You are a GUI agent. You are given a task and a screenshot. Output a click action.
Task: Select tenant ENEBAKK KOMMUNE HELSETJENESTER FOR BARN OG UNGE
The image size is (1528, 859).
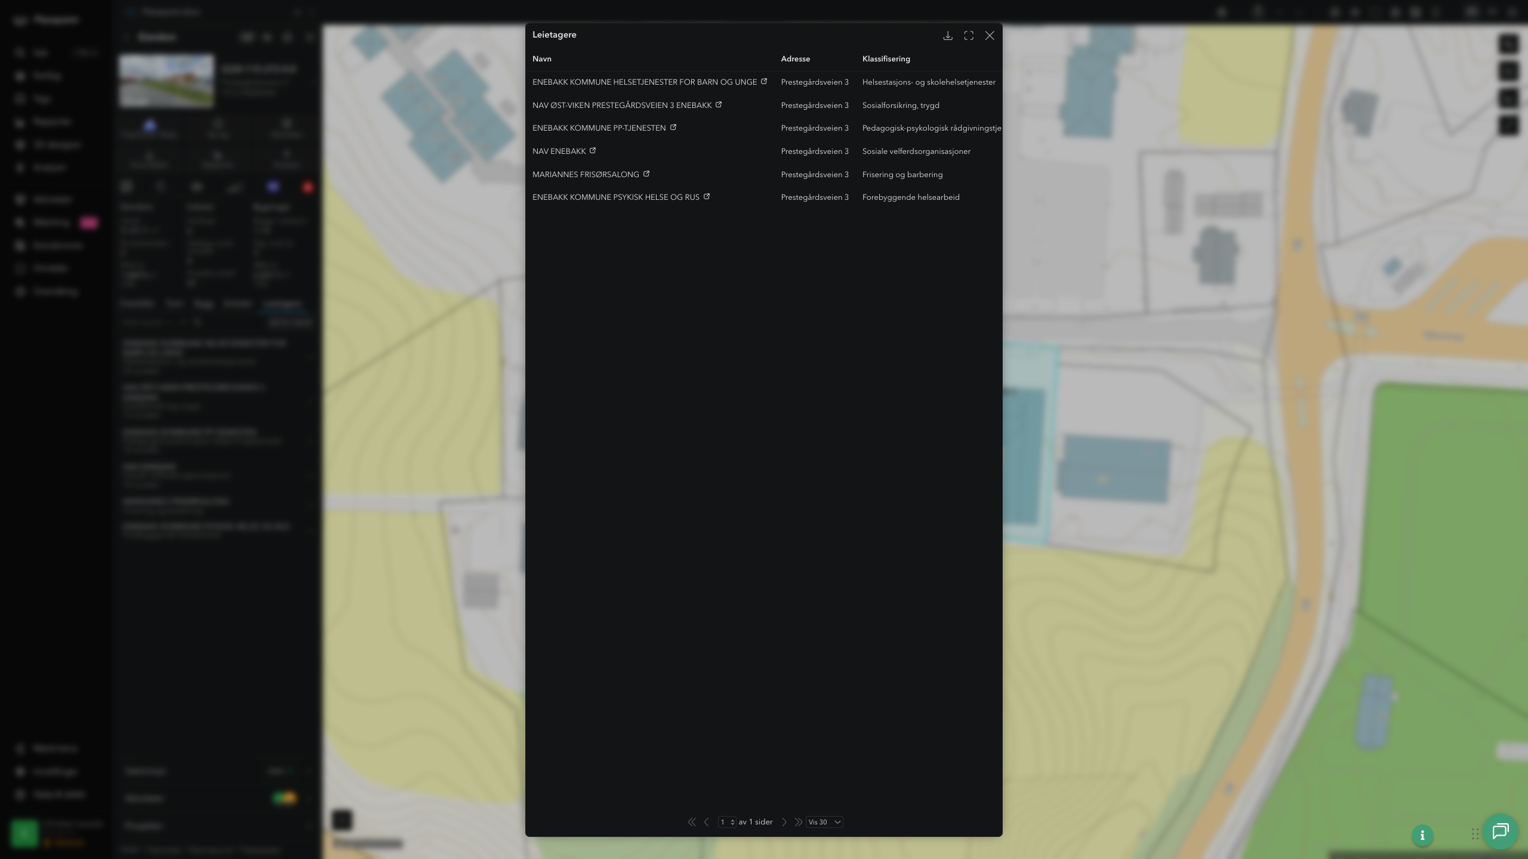pos(645,82)
